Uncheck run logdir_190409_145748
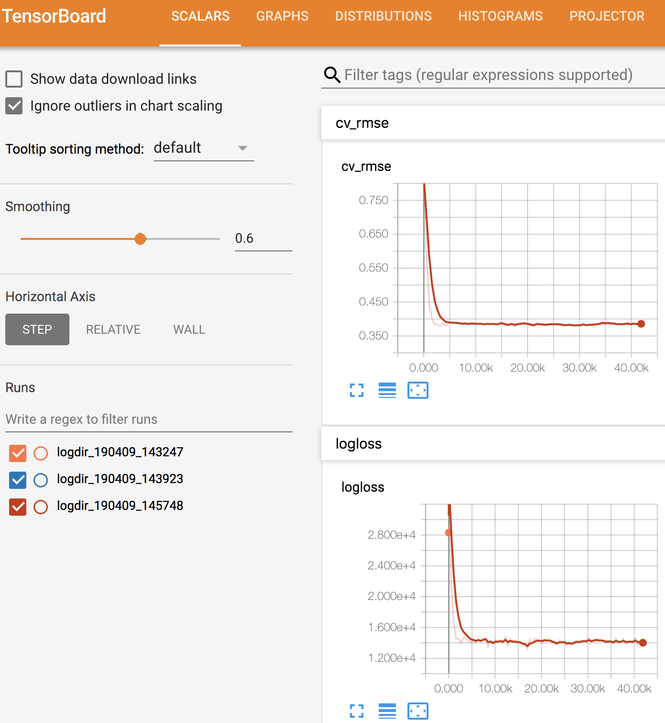The image size is (665, 723). pyautogui.click(x=18, y=506)
